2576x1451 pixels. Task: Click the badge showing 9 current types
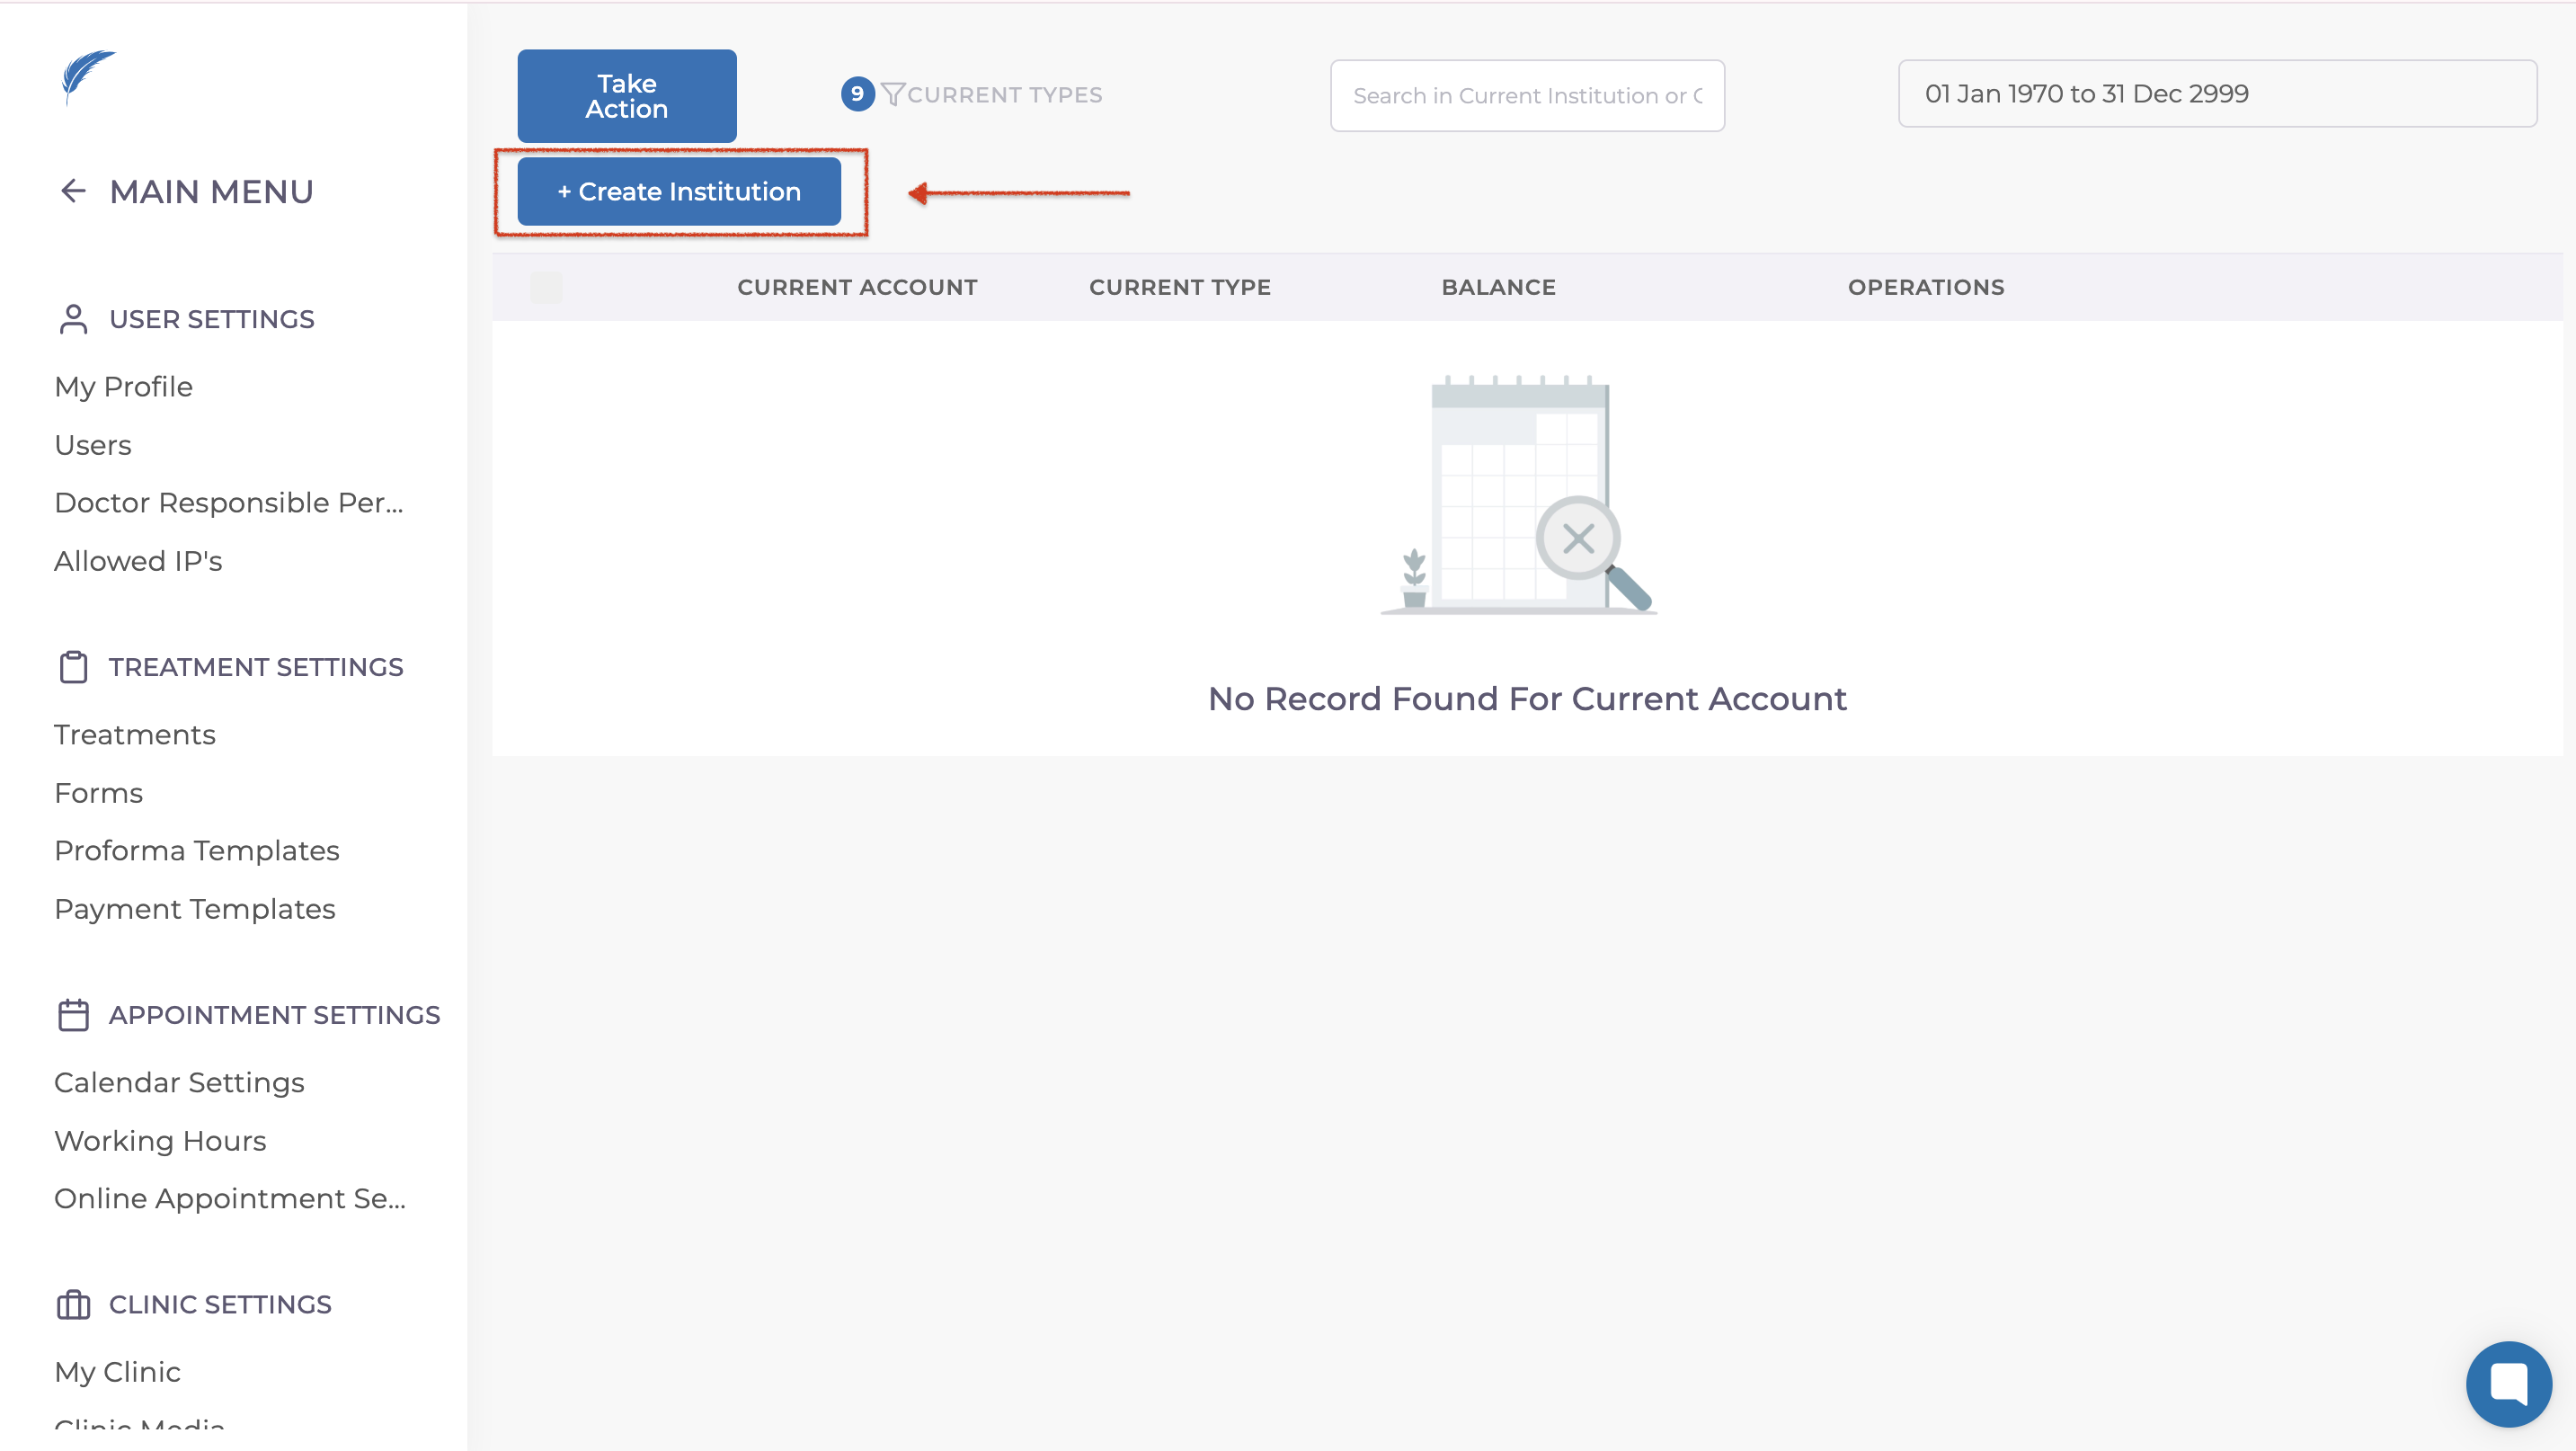pyautogui.click(x=857, y=94)
